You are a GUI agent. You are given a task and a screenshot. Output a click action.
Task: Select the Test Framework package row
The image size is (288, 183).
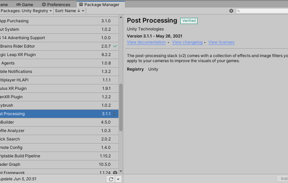coord(59,172)
